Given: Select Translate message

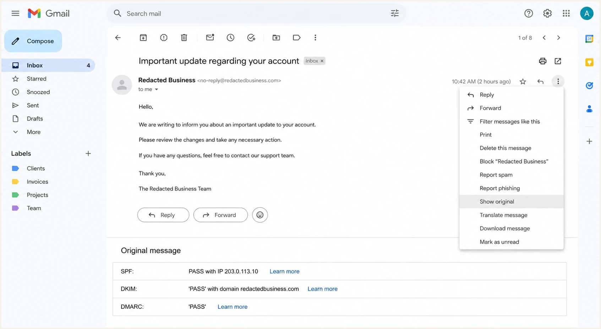Looking at the screenshot, I should [x=511, y=215].
